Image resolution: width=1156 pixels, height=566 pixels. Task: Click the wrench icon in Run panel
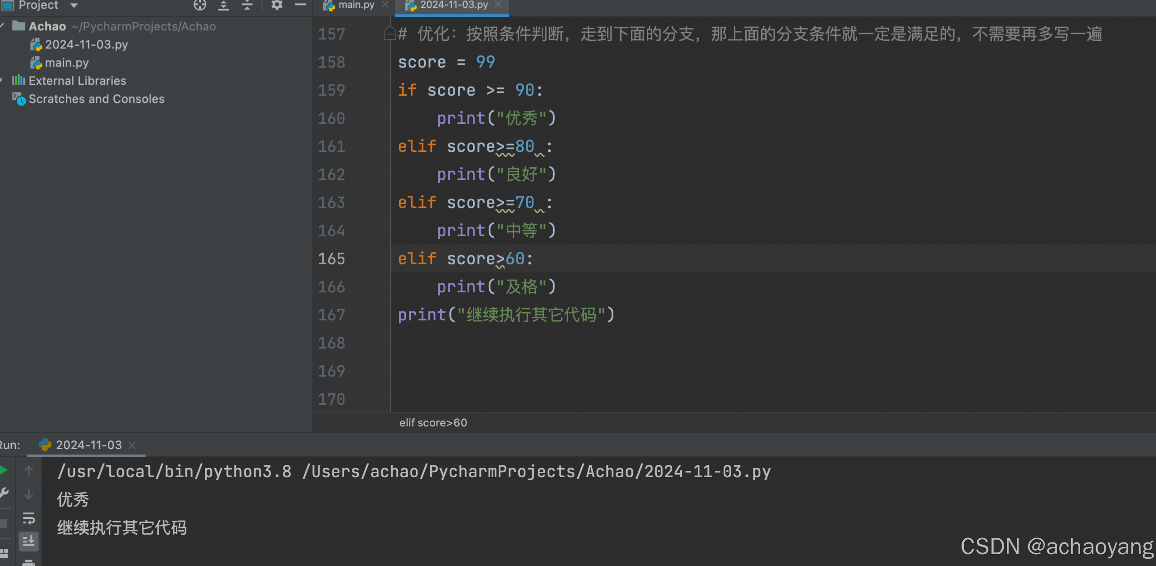click(x=4, y=493)
